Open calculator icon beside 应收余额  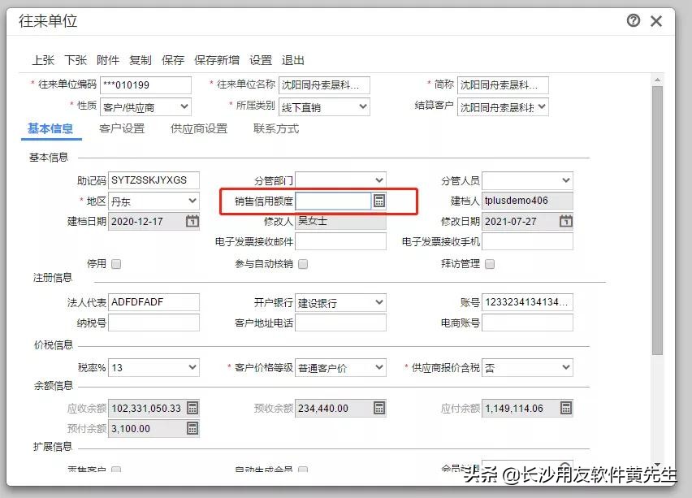[x=192, y=408]
